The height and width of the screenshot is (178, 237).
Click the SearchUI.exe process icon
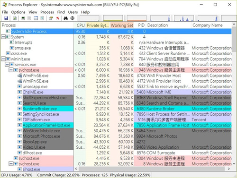(19, 103)
